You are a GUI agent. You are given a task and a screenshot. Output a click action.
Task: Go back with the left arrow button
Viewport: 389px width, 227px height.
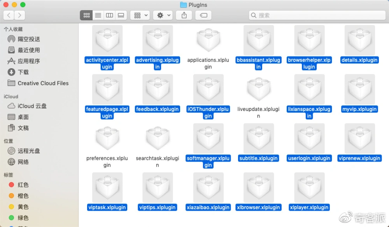click(x=9, y=16)
